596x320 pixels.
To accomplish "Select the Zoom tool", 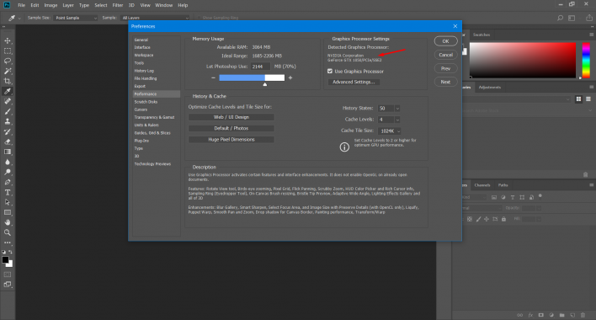I will pos(8,232).
